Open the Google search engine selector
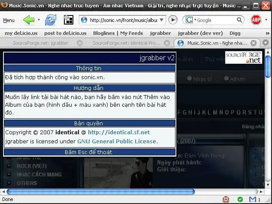 pos(190,20)
